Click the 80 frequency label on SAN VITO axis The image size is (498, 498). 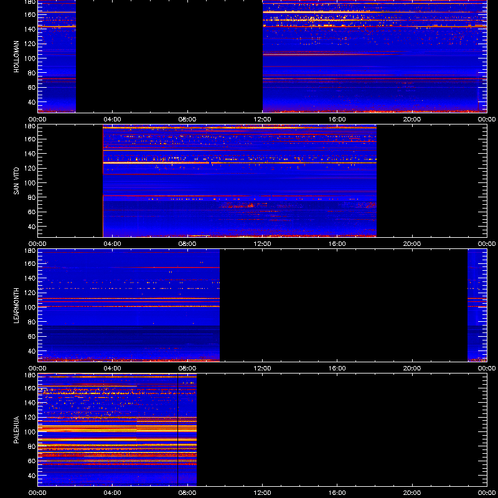point(32,197)
